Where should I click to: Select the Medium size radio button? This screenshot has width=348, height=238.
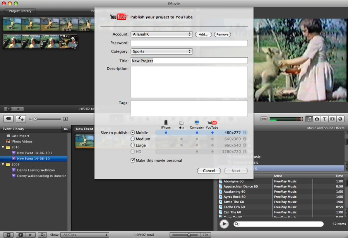click(x=133, y=139)
